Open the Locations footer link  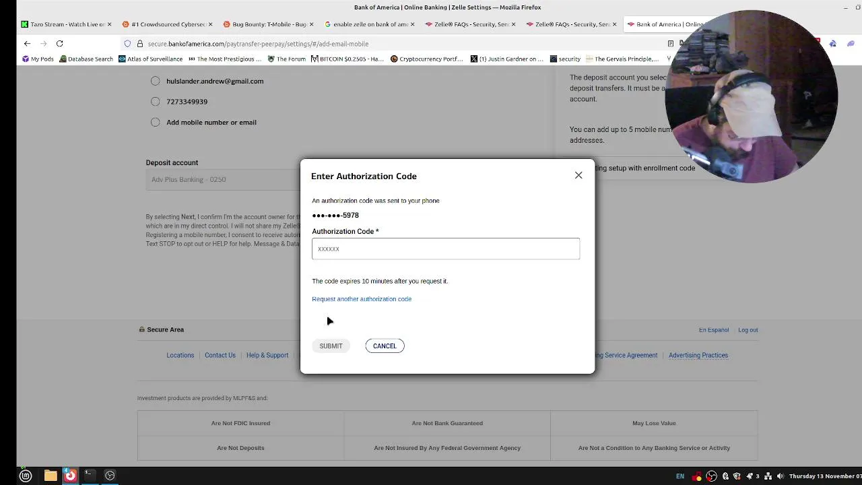click(180, 356)
